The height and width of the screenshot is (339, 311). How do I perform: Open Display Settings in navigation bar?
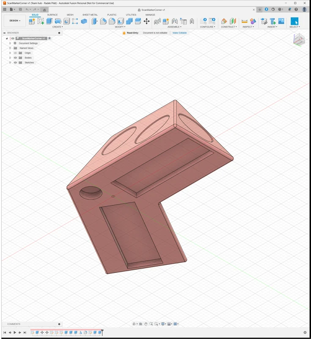[x=163, y=324]
